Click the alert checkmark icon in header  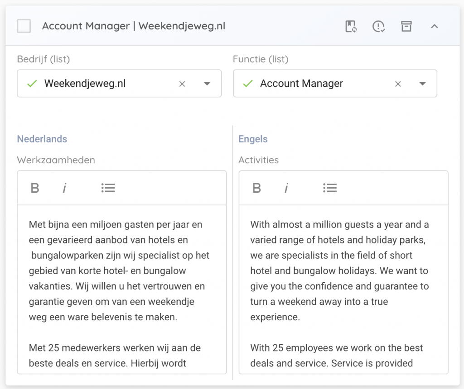(378, 26)
